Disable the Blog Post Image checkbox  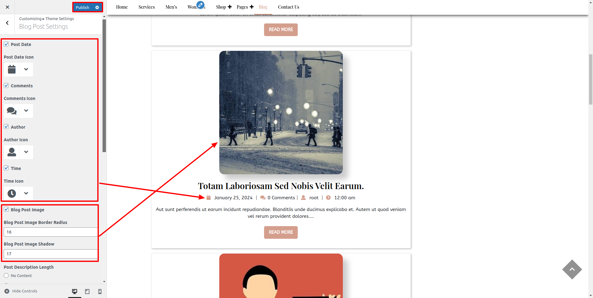[6, 209]
